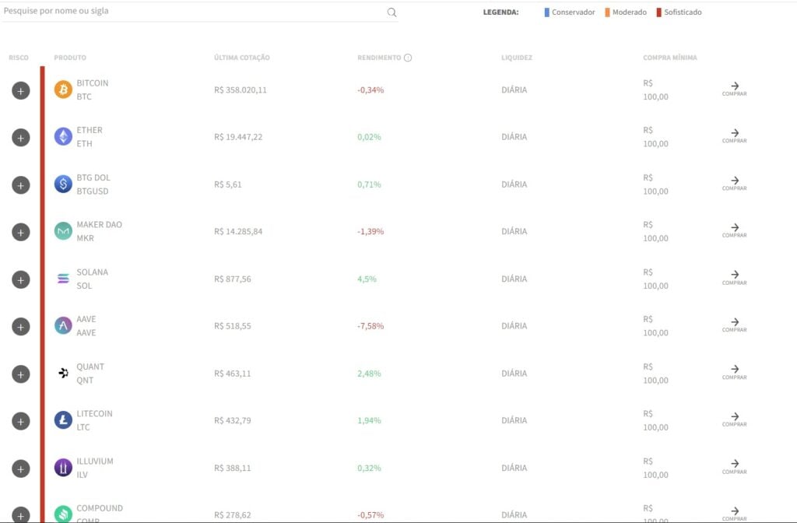Click the Illuvium logo icon
Viewport: 797px width, 523px height.
click(63, 468)
